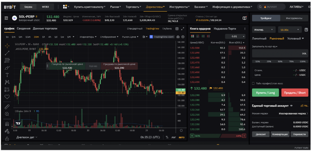Activate the ruler measure tool
Viewport: 312px width, 151px height.
tap(7, 106)
